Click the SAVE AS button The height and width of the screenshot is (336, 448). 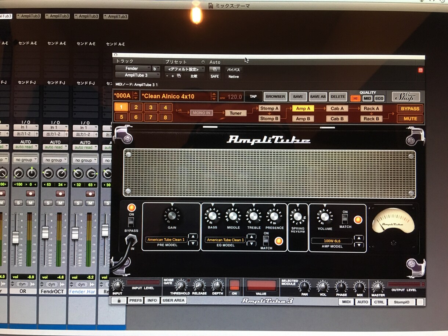(318, 97)
